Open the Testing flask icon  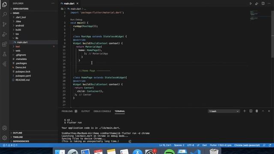coord(5,54)
